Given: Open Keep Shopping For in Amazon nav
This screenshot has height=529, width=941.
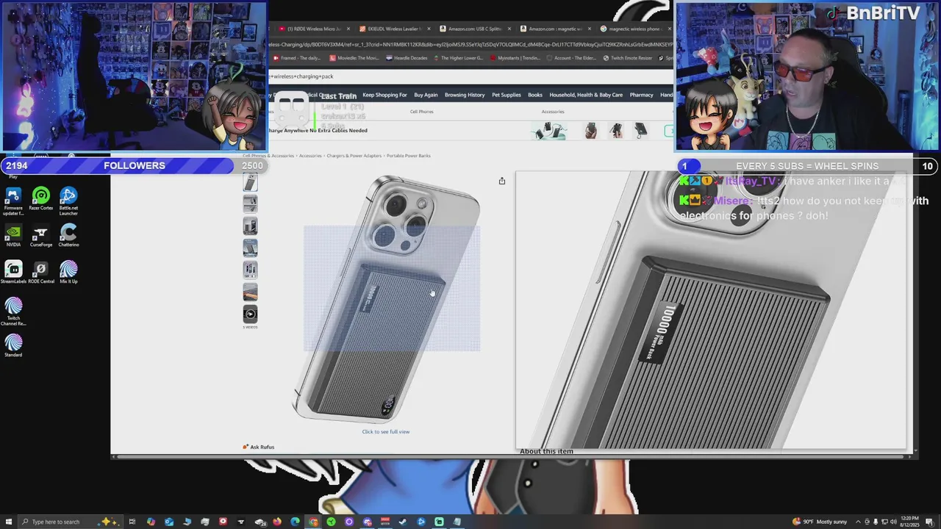Looking at the screenshot, I should [384, 95].
